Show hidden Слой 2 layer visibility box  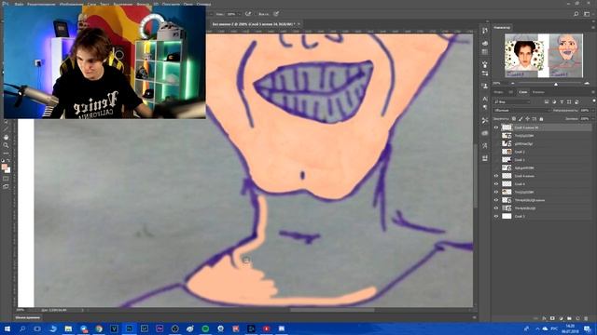coord(496,152)
